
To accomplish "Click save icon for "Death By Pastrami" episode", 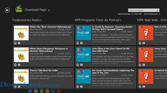I will (81, 43).
